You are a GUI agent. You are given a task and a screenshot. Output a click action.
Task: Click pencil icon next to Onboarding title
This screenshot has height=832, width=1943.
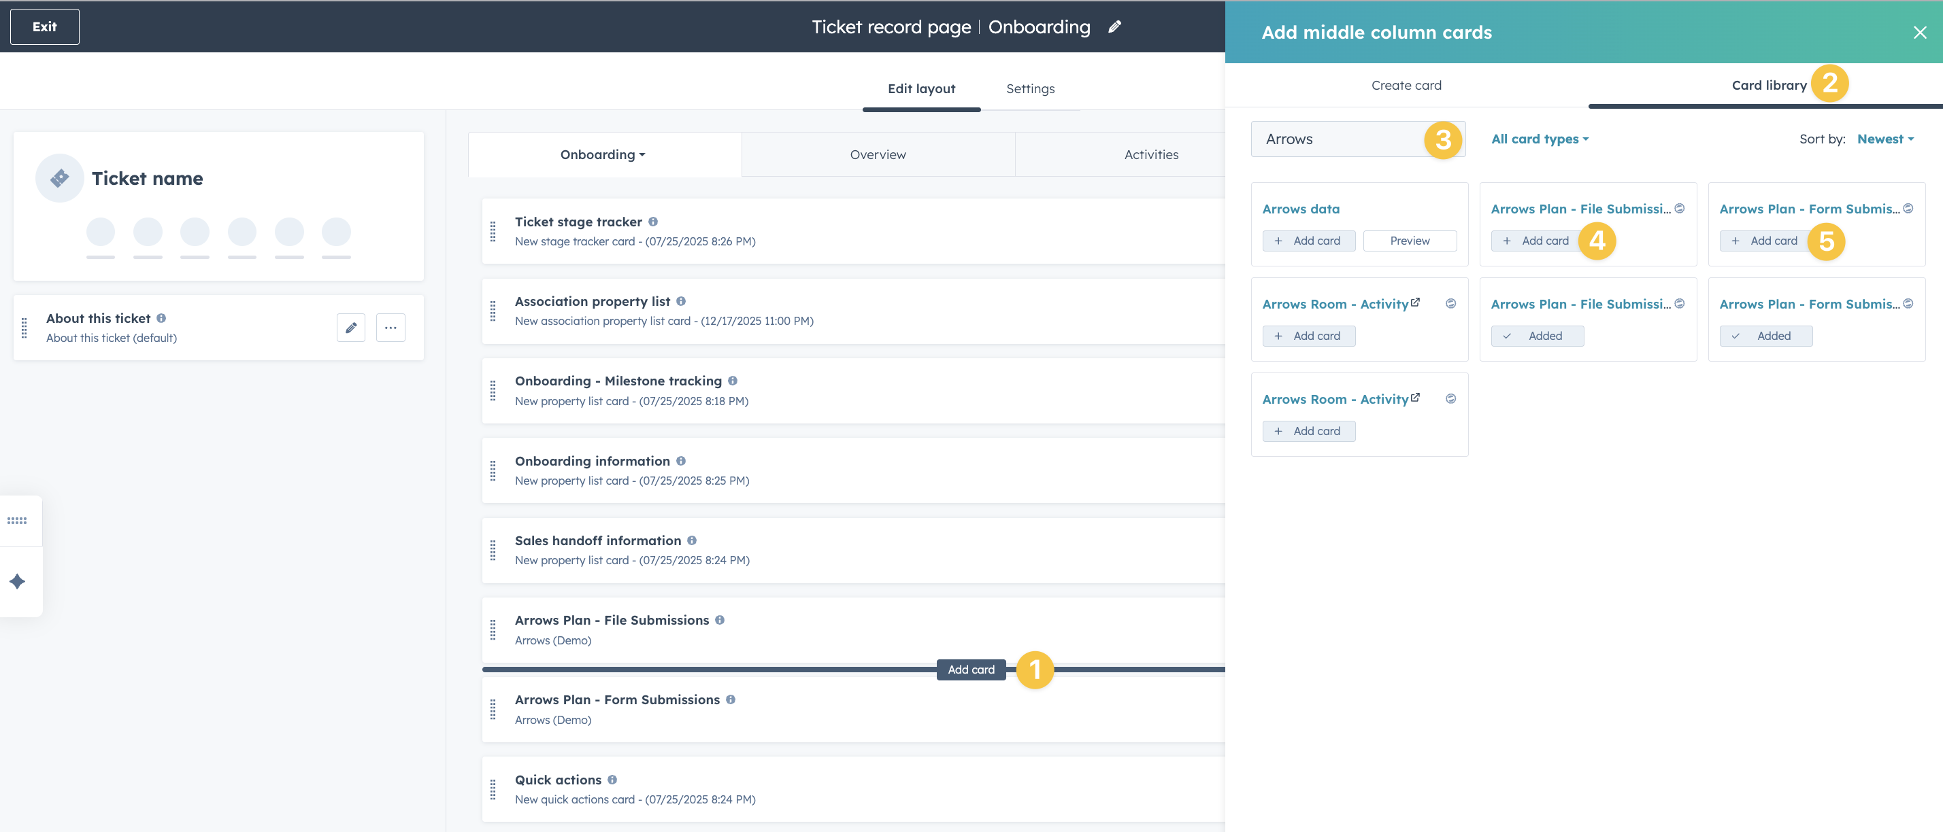(1114, 27)
